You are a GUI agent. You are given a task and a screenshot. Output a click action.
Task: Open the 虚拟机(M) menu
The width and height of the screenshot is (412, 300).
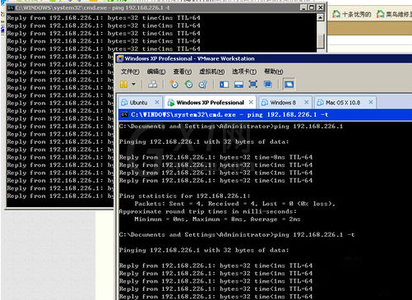tap(212, 72)
